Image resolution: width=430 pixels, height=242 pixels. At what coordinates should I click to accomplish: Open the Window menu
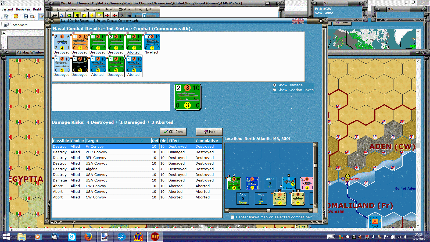[x=124, y=9]
